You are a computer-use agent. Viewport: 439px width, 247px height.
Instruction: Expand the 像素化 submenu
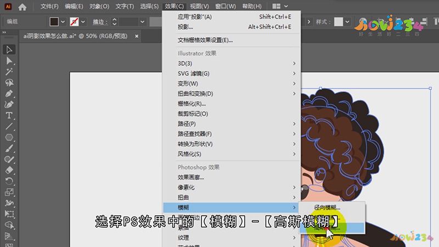coord(232,188)
